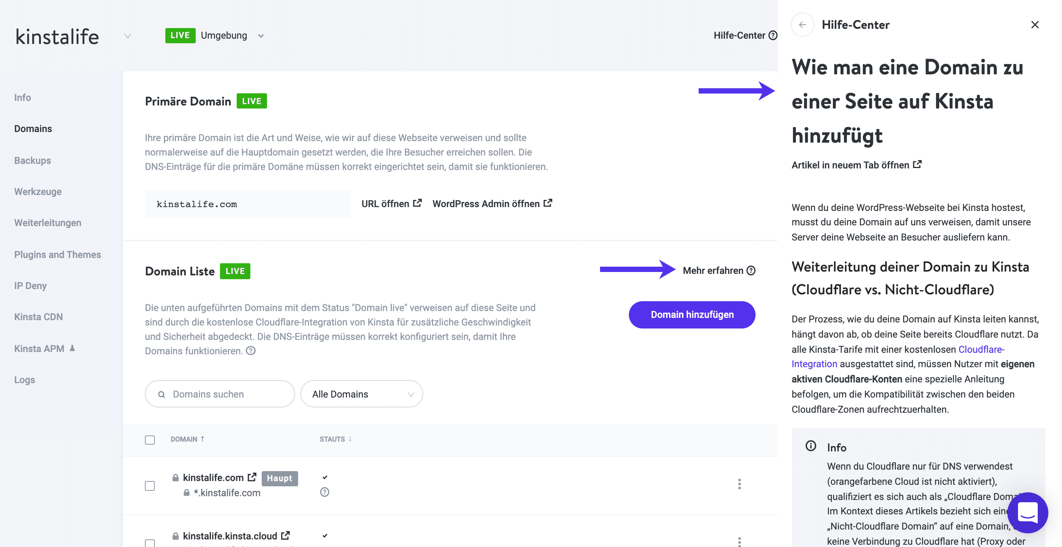Expand the kinstalife site selector chevron
This screenshot has height=547, width=1062.
tap(127, 36)
